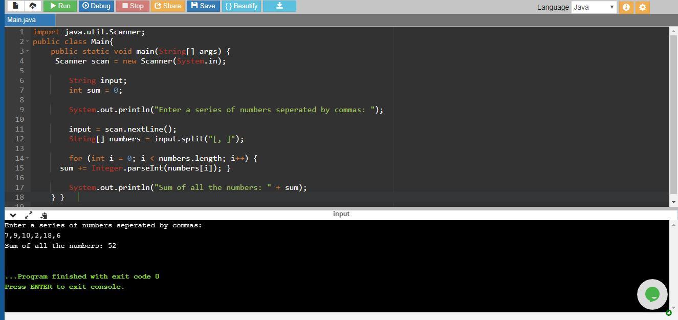Click 'Program finished with exit code 0' message
Screen dimensions: 678x320
tap(82, 276)
